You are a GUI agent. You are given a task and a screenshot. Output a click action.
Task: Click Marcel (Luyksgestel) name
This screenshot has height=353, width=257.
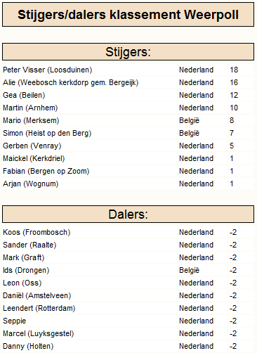pyautogui.click(x=39, y=333)
